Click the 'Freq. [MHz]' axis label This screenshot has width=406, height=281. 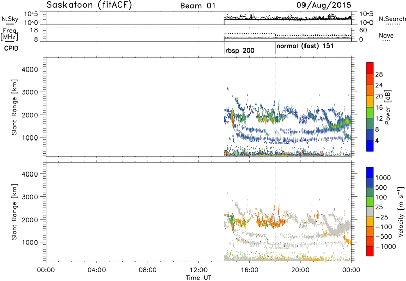point(9,34)
